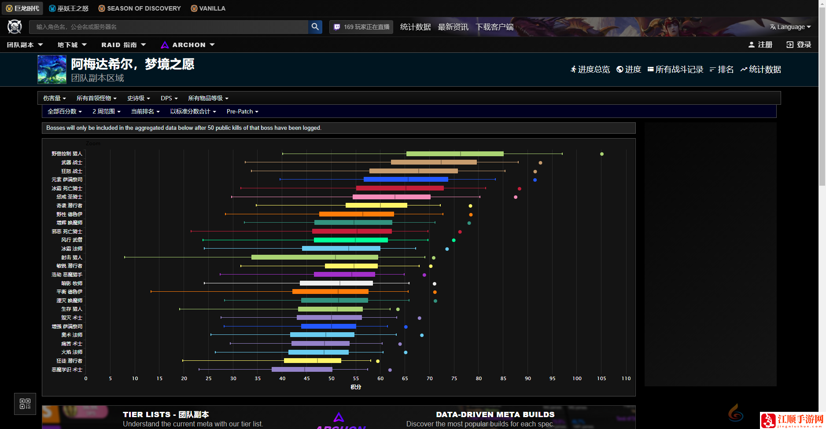The height and width of the screenshot is (429, 826).
Task: Click the 野性 德鲁伊 orange box bar
Action: click(x=357, y=214)
